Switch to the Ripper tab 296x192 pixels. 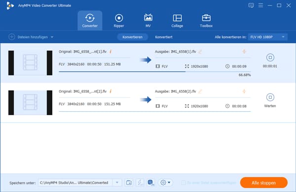click(119, 21)
